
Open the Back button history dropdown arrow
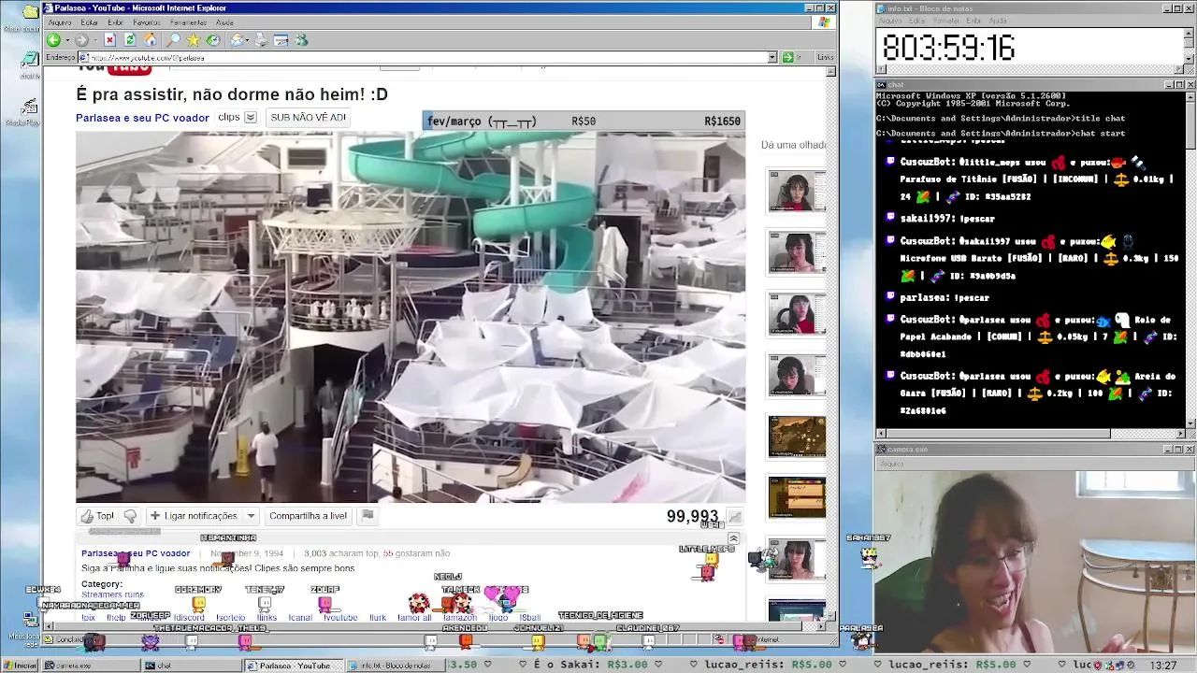(65, 40)
